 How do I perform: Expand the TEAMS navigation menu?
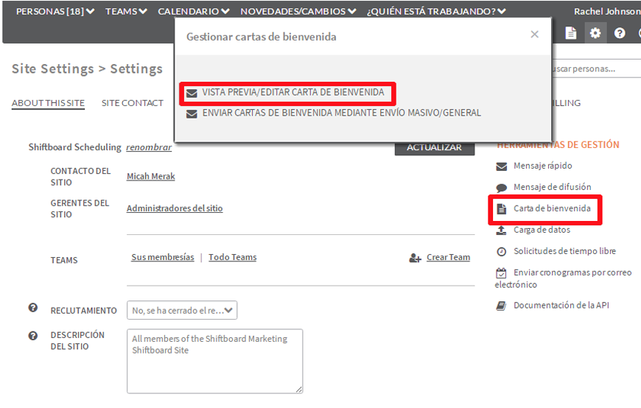pyautogui.click(x=126, y=12)
